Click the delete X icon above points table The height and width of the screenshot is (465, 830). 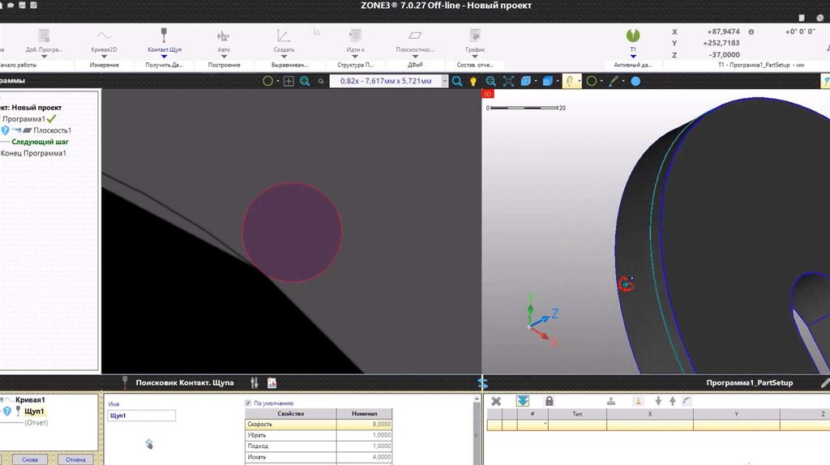(x=496, y=401)
